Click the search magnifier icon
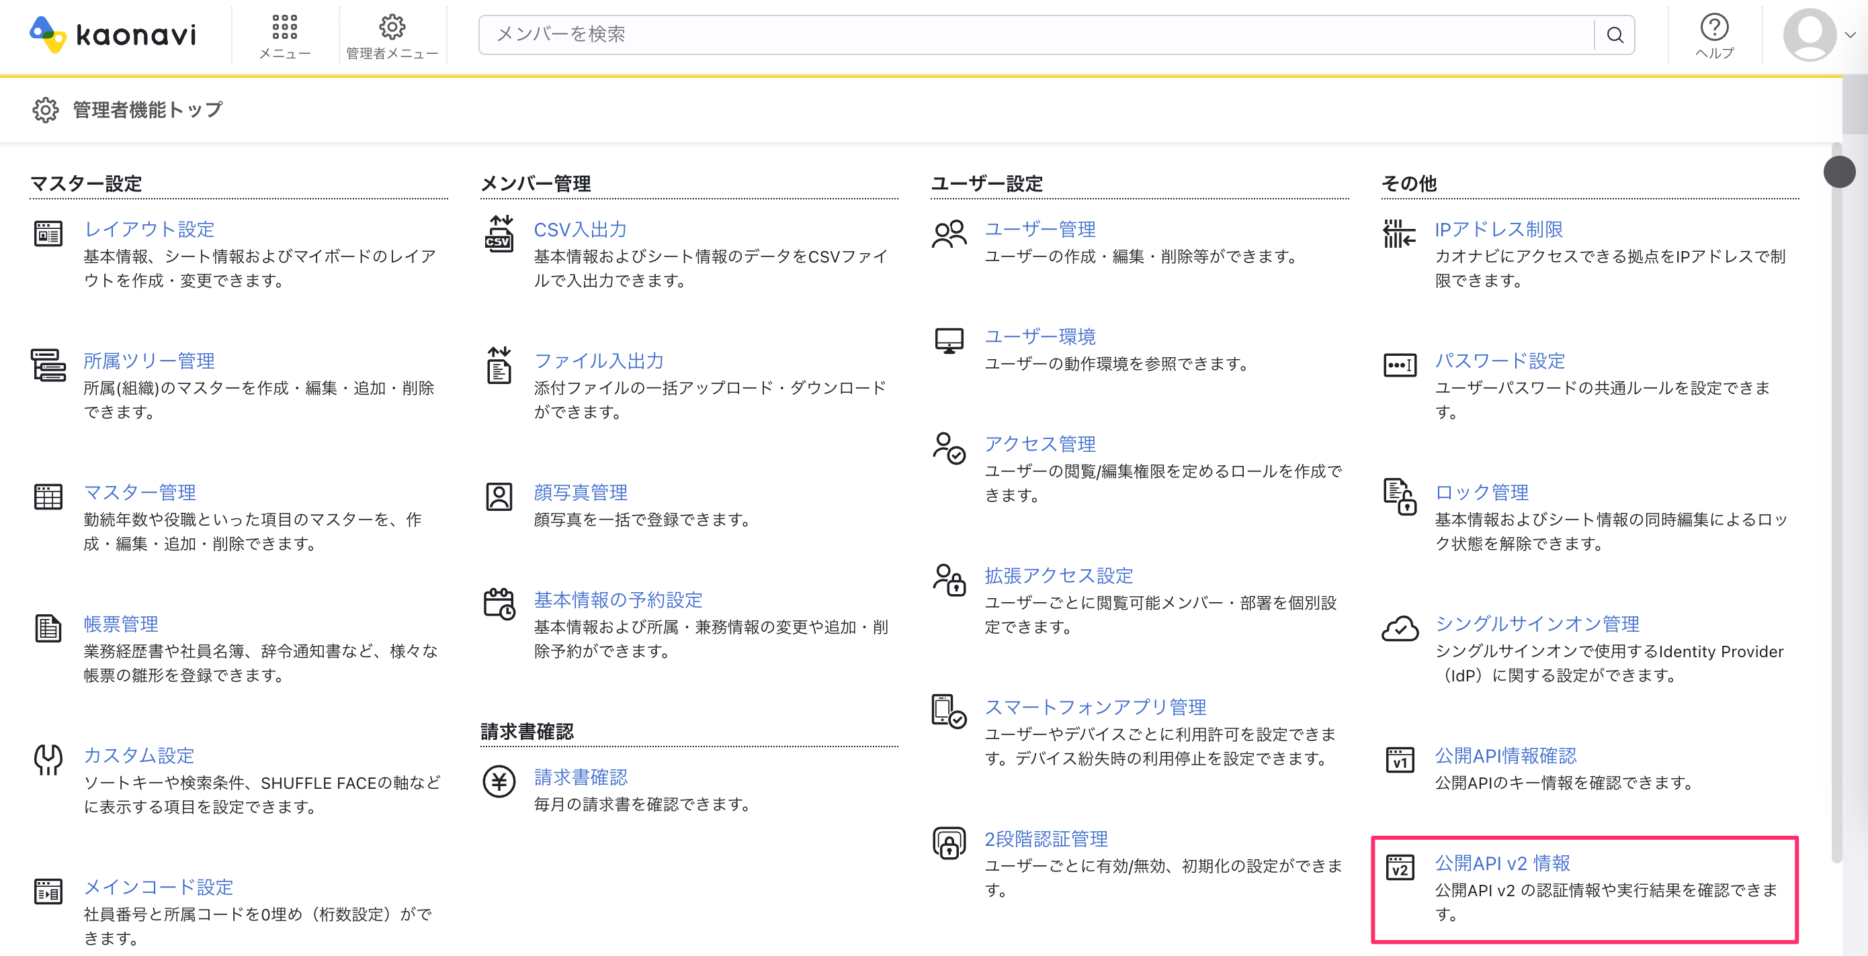Viewport: 1868px width, 956px height. (x=1615, y=35)
